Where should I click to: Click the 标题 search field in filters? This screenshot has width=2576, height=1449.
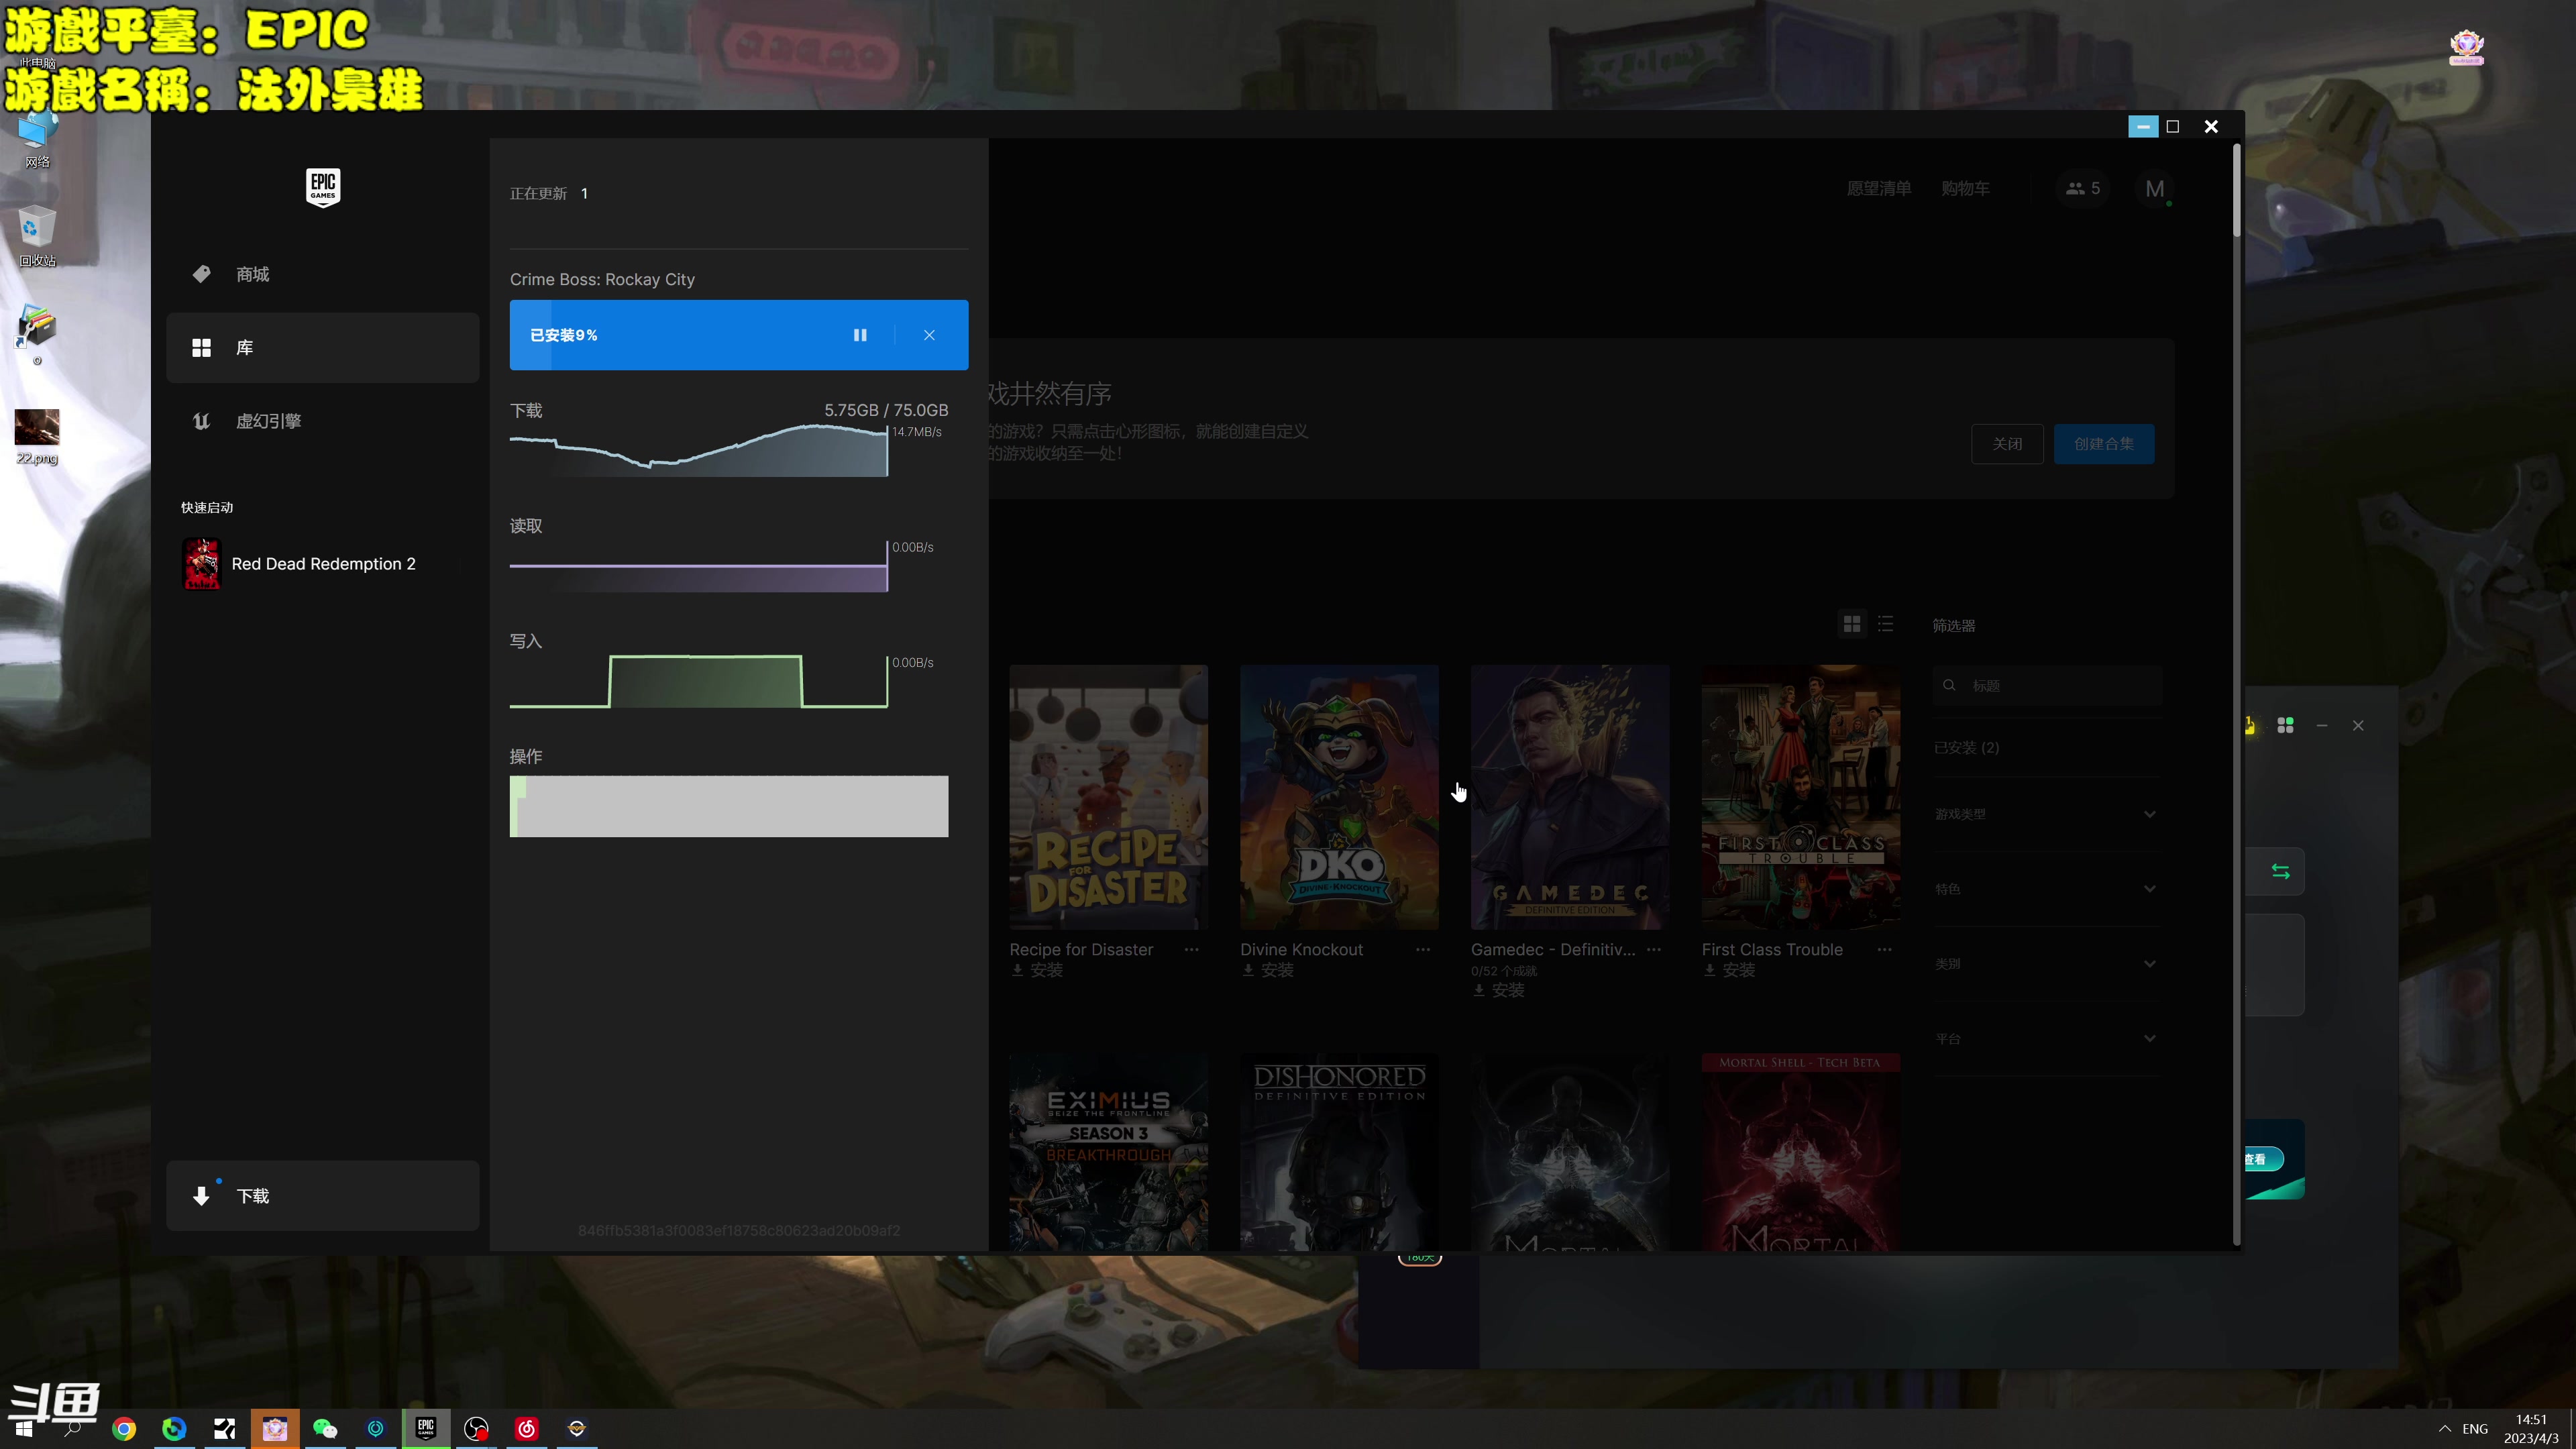coord(2047,686)
